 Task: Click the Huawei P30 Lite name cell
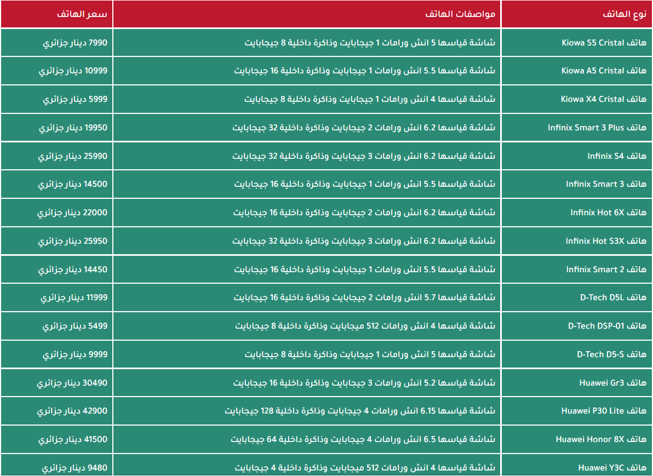577,411
